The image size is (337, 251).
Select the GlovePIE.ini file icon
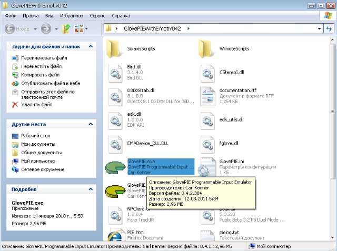(x=206, y=168)
